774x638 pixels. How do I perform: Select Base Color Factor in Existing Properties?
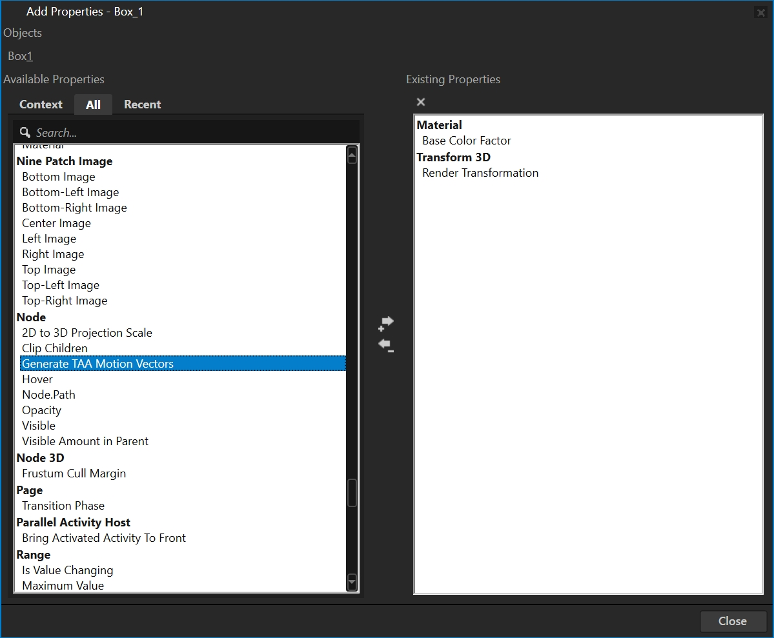[x=467, y=141]
